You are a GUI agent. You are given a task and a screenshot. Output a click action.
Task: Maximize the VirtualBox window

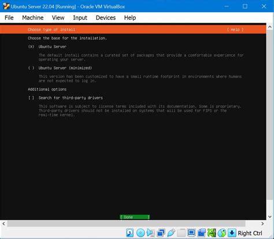tap(245, 6)
